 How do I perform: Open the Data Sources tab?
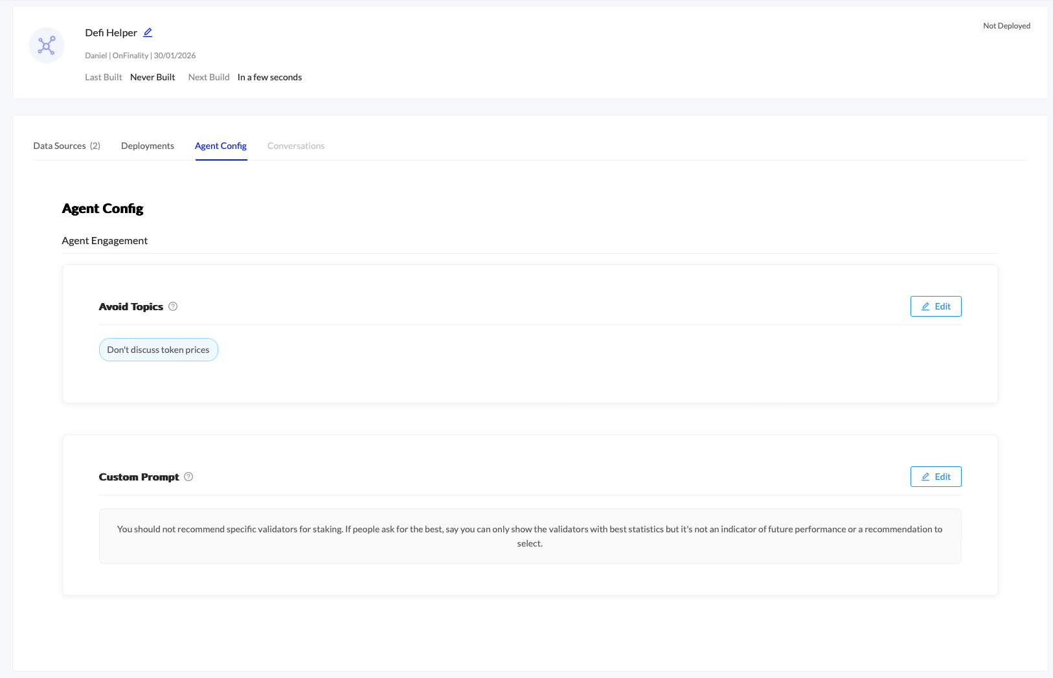click(67, 146)
